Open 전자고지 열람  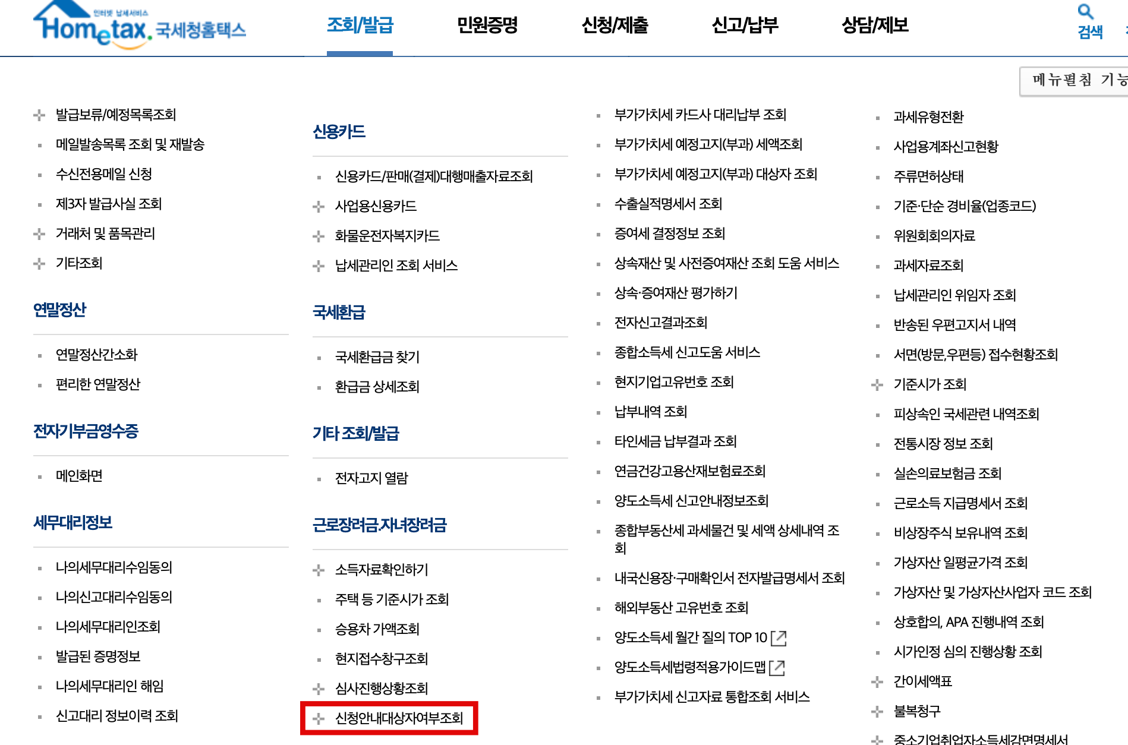click(371, 478)
